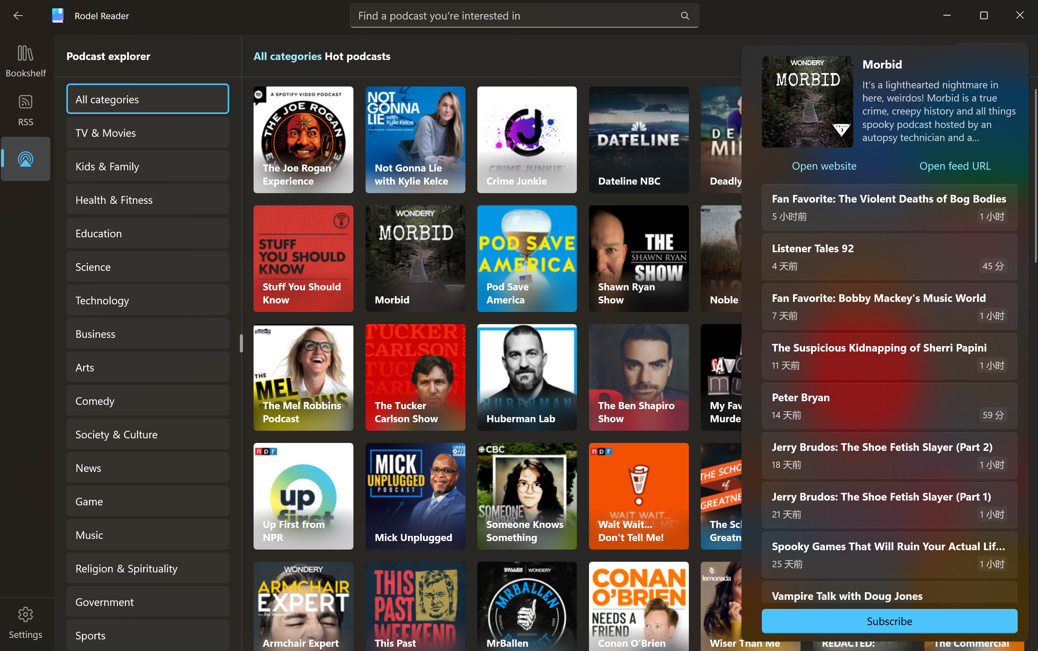Open The Ben Shapiro Show tile

coord(638,378)
